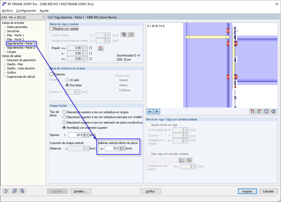The width and height of the screenshot is (281, 202).
Task: Check Ajustar nervio en viga
Action: point(148,125)
